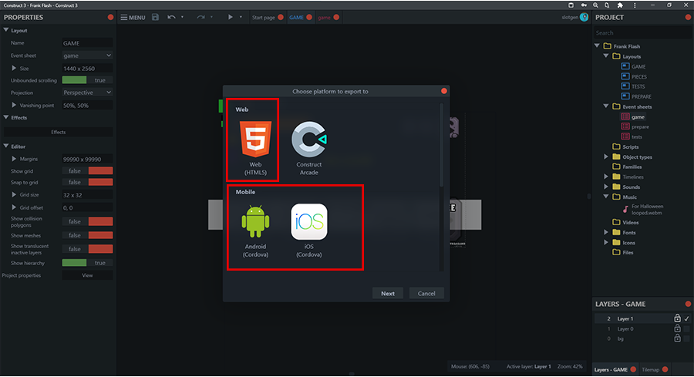Click the lock icon for Layer 0
Viewport: 694px width, 377px height.
(676, 329)
